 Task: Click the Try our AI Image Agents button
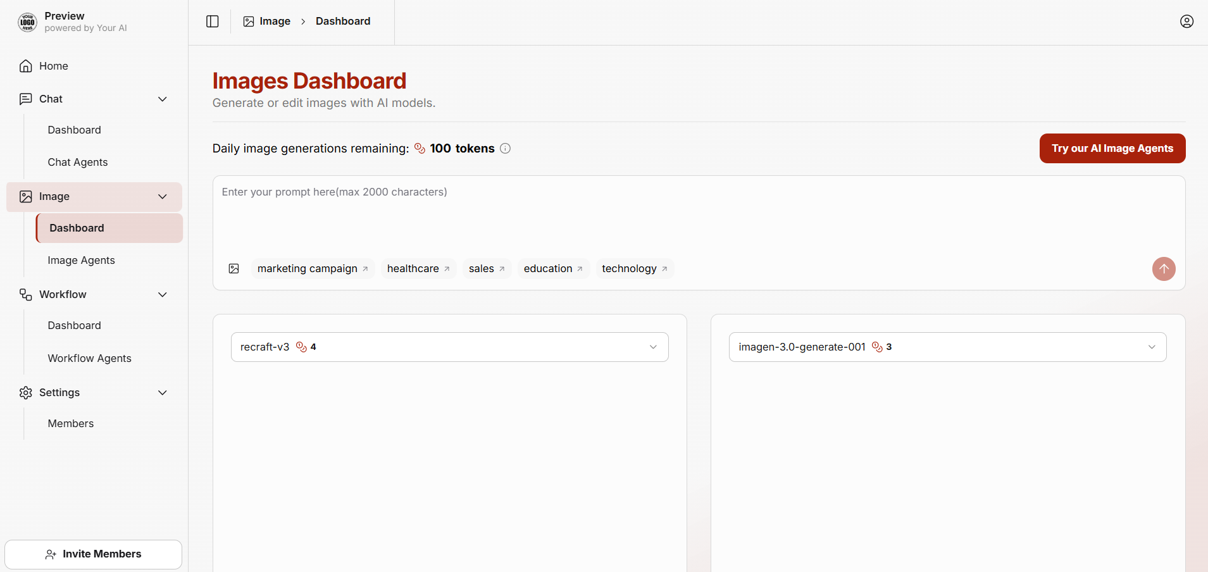pyautogui.click(x=1112, y=149)
